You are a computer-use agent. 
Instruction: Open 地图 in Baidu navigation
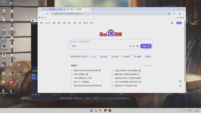pos(54,23)
